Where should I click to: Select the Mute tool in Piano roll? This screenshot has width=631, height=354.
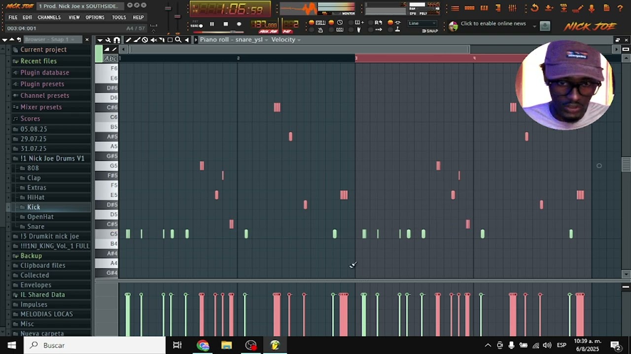coord(153,40)
